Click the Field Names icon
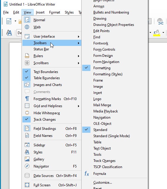 27,136
